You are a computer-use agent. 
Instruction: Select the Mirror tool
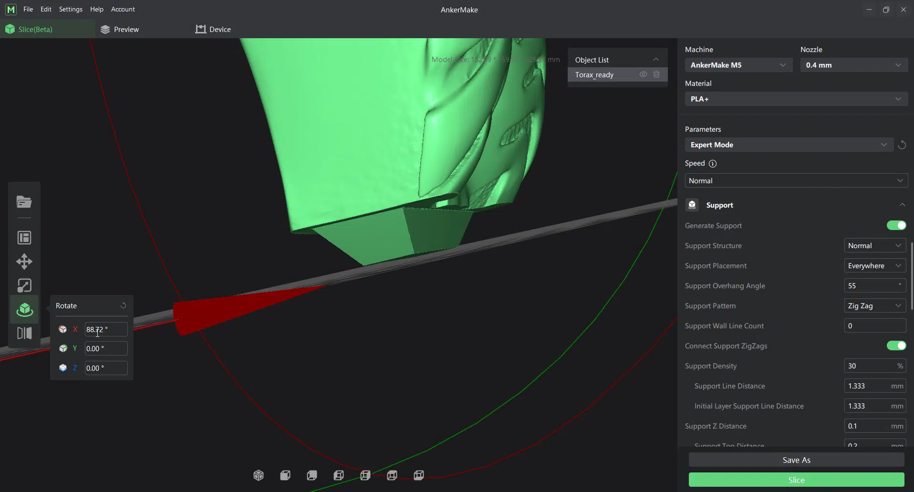tap(24, 333)
